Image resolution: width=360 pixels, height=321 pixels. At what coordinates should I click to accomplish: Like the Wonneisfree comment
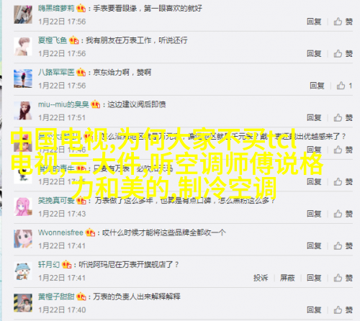(x=343, y=245)
